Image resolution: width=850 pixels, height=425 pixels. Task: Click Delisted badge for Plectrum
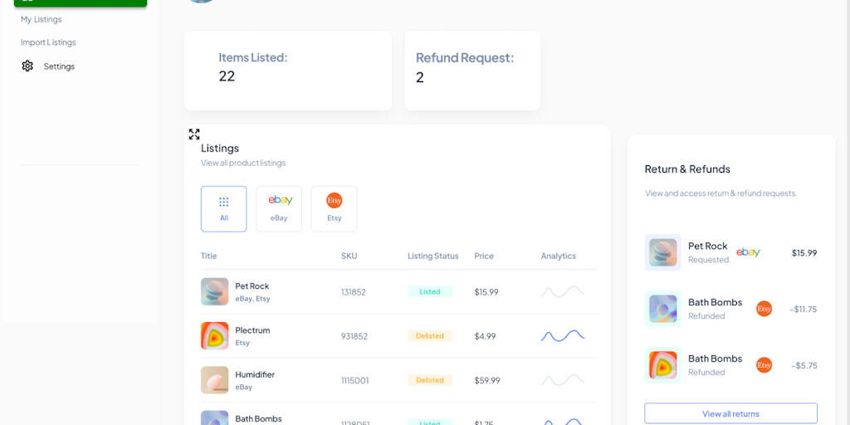pyautogui.click(x=430, y=336)
